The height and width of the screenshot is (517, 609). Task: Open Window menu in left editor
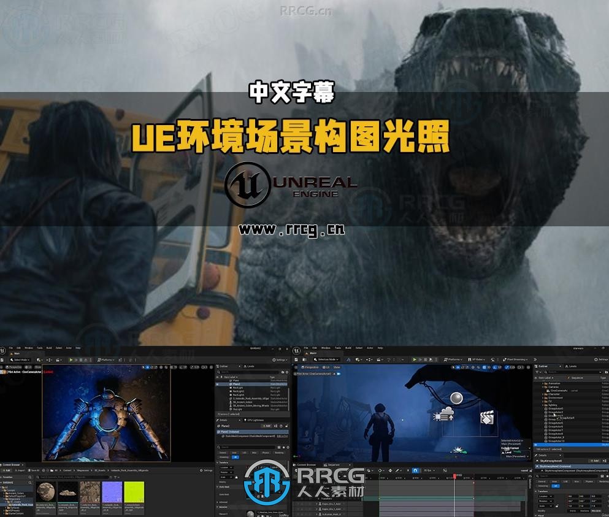[x=29, y=348]
